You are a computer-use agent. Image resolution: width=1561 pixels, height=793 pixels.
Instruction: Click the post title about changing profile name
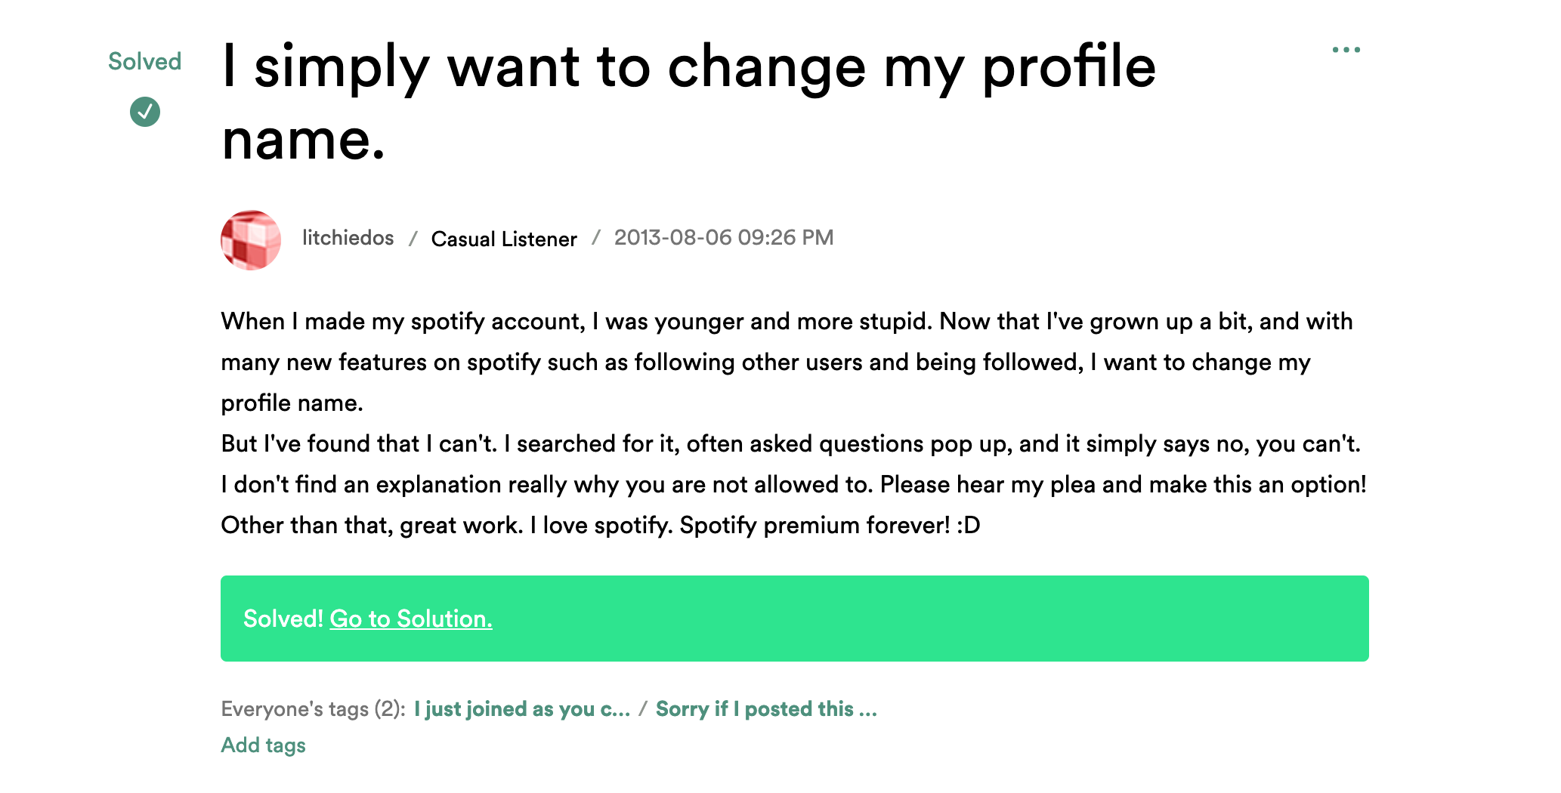[x=688, y=102]
